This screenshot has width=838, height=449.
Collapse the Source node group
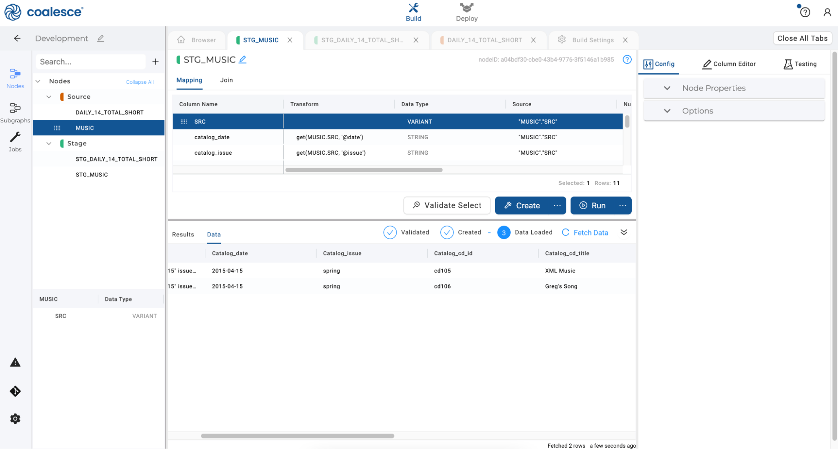(x=49, y=97)
